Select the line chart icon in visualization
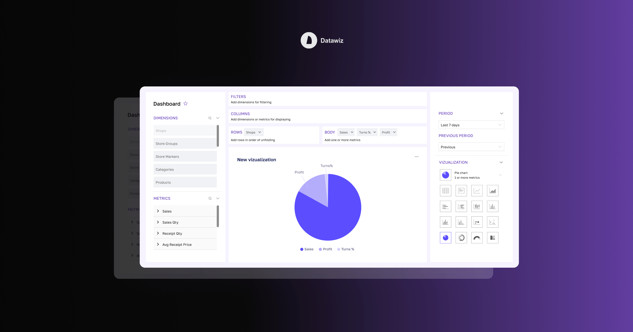The height and width of the screenshot is (332, 633). (x=477, y=191)
